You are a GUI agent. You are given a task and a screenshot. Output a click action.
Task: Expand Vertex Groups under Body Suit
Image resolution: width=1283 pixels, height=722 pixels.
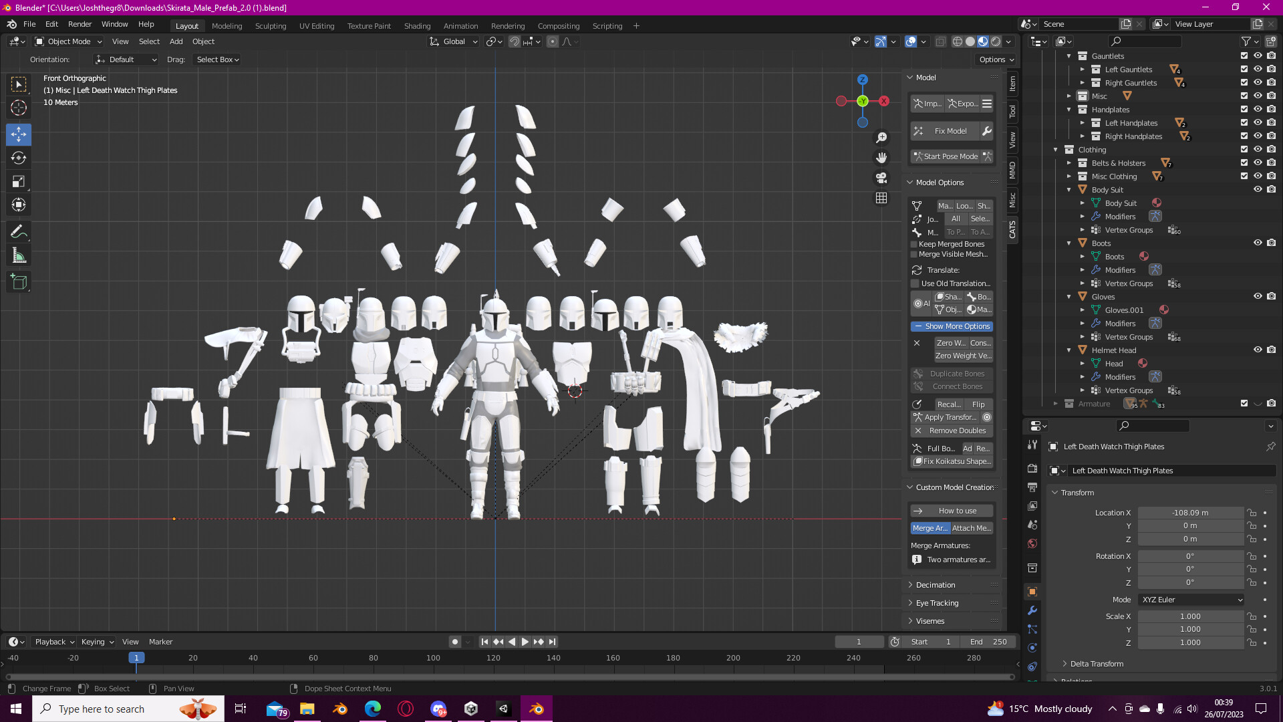click(x=1084, y=229)
